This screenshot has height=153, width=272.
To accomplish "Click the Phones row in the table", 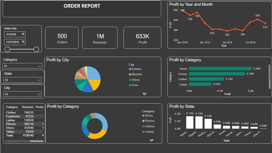I will tap(24, 124).
